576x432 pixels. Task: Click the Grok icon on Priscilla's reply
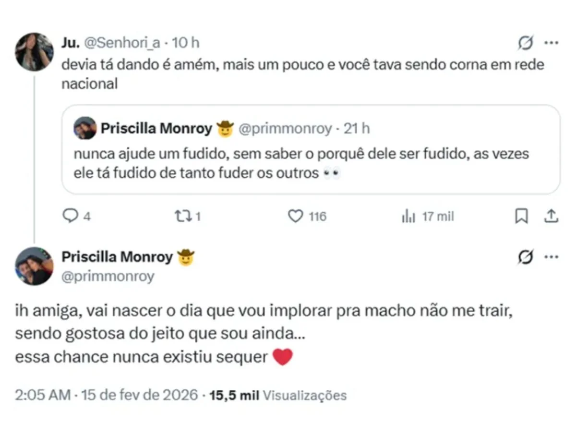tap(526, 258)
